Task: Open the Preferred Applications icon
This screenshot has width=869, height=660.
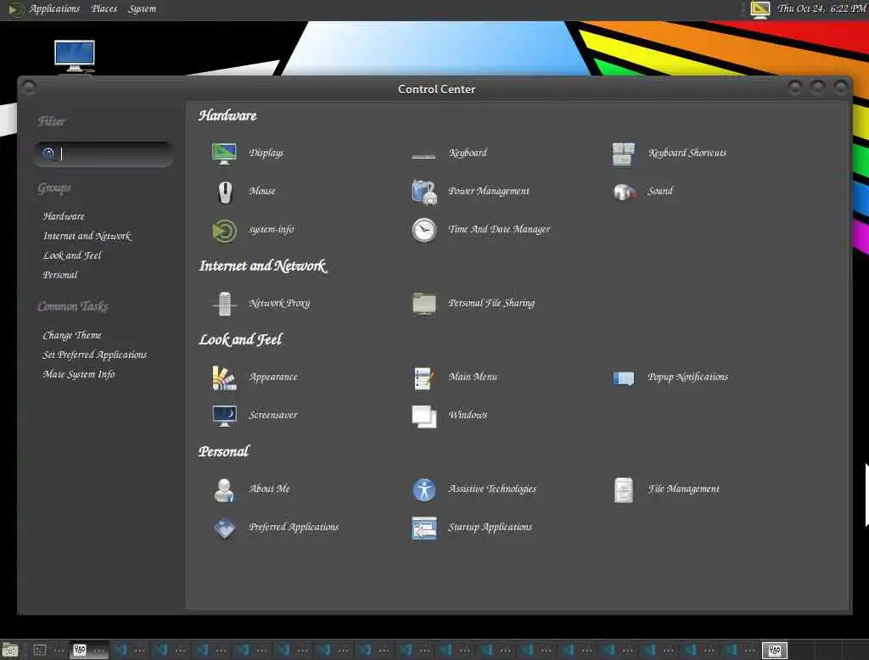Action: click(224, 528)
